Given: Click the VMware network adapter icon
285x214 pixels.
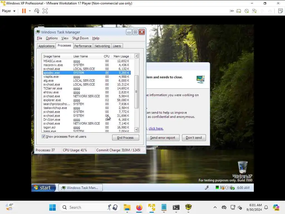Looking at the screenshot, I should point(254,11).
